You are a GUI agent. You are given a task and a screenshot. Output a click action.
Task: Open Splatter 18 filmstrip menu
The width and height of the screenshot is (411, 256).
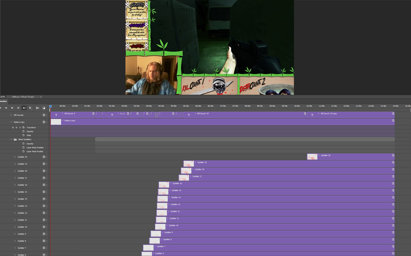(45, 171)
